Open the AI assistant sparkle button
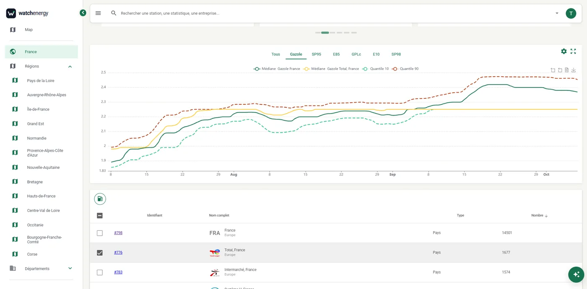Image resolution: width=587 pixels, height=289 pixels. point(576,275)
